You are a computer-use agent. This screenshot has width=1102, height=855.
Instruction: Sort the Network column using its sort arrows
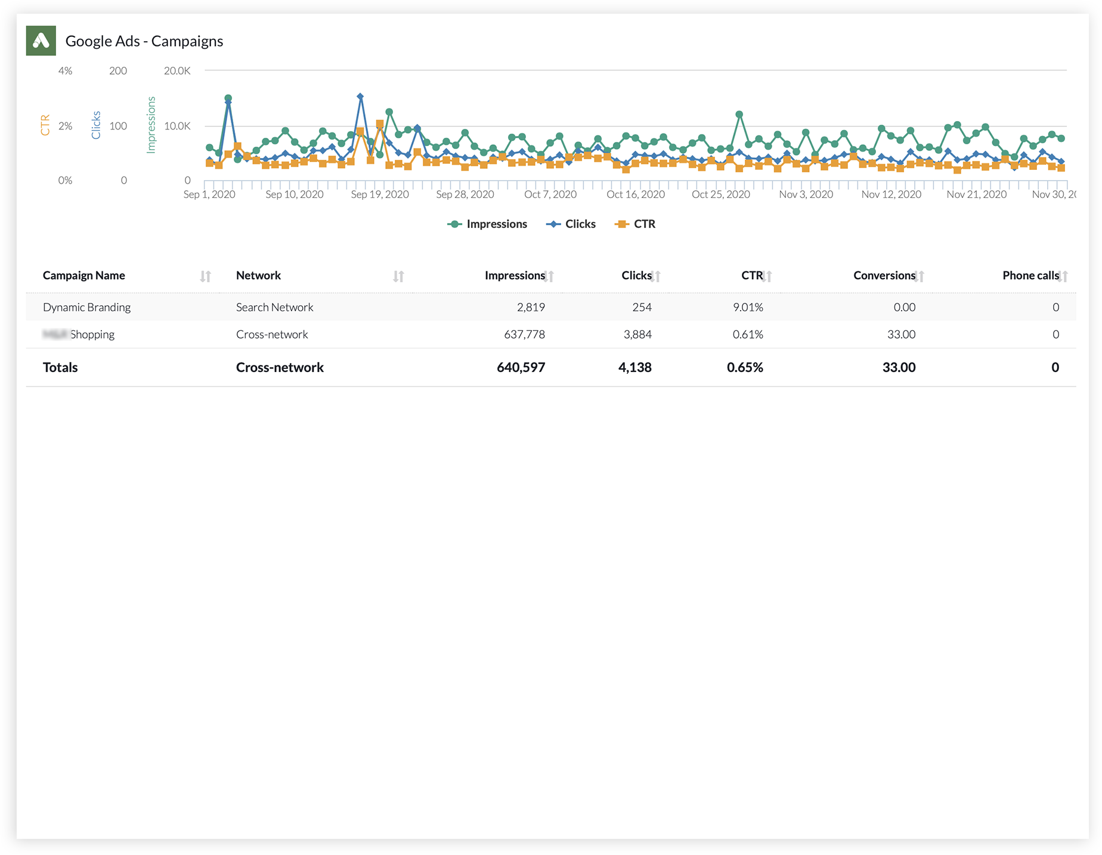(x=398, y=275)
